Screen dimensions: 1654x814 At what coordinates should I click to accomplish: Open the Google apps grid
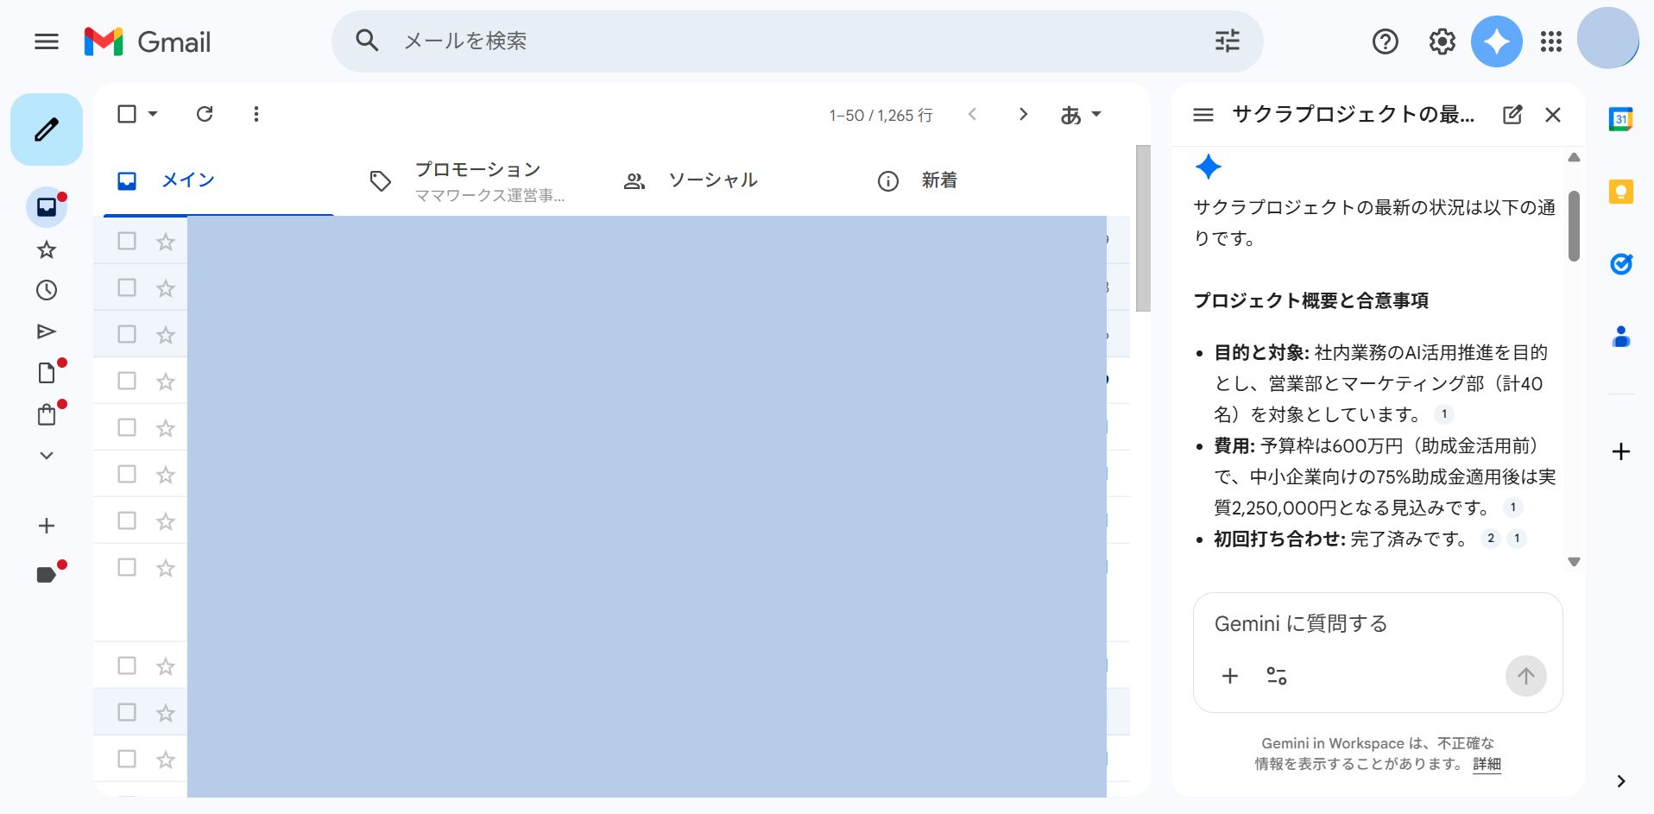pos(1550,41)
